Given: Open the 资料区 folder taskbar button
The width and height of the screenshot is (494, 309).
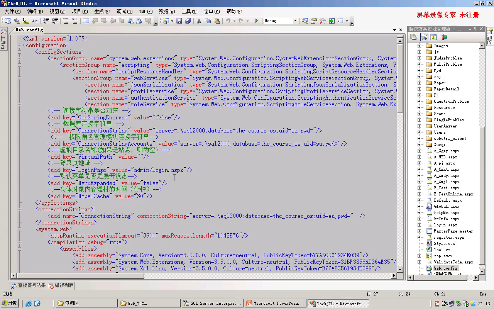Looking at the screenshot, I should coord(86,303).
